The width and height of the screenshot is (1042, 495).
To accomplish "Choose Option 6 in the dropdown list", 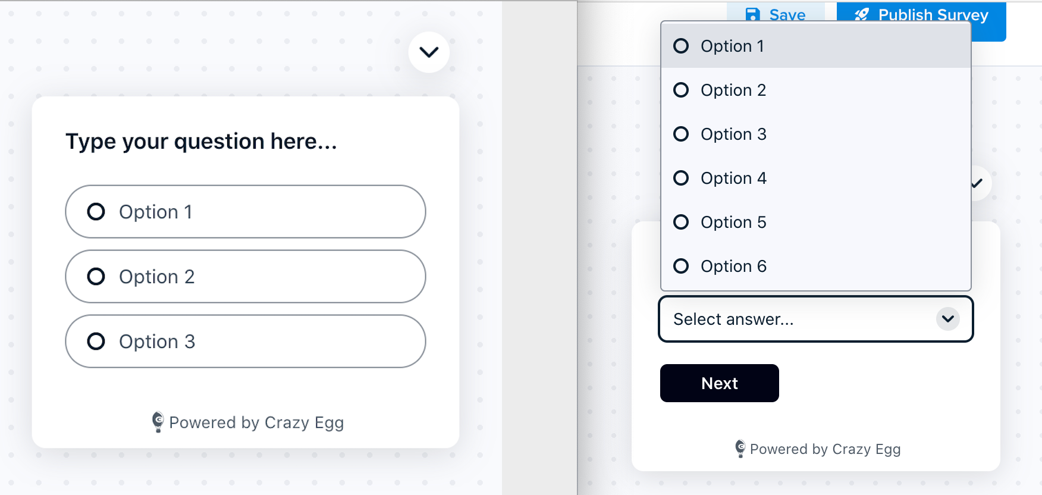I will [816, 266].
